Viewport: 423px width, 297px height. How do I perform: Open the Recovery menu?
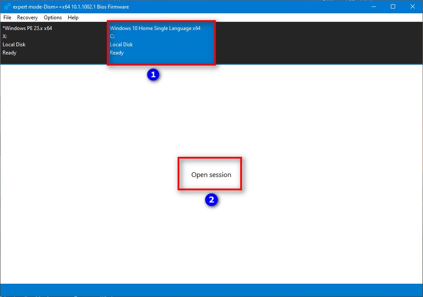[x=27, y=18]
